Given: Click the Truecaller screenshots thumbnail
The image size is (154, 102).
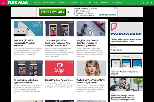Looking at the screenshot, I should 126,61.
